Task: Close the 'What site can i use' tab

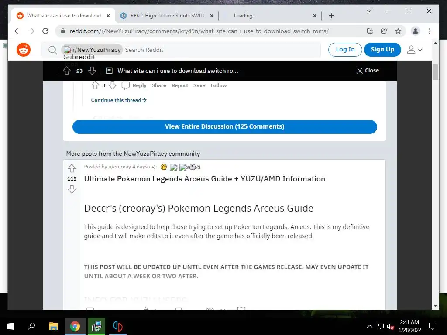Action: click(x=108, y=16)
